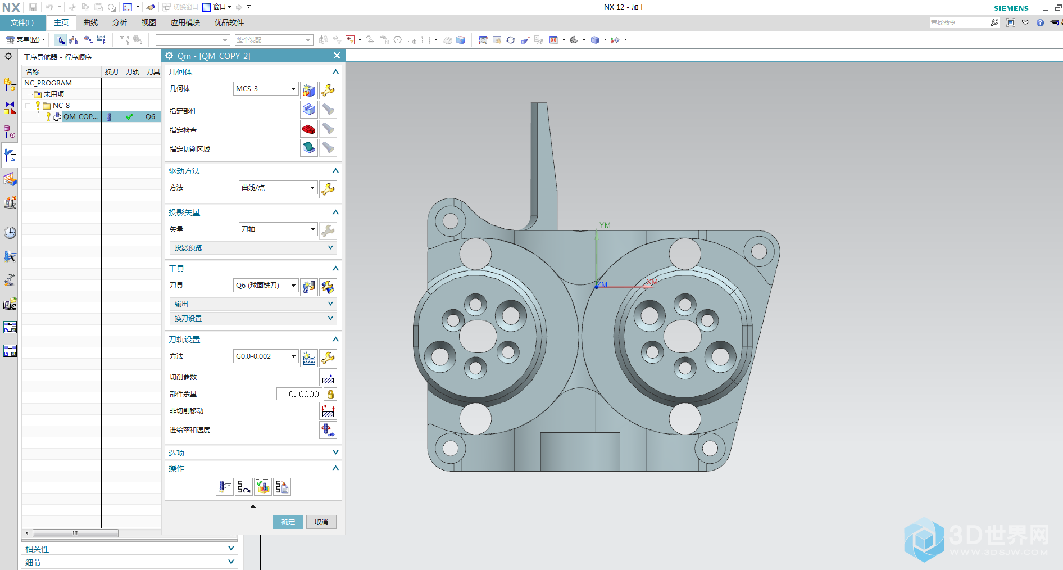Open 菜单(M) dropdown menu
This screenshot has width=1063, height=570.
point(25,39)
